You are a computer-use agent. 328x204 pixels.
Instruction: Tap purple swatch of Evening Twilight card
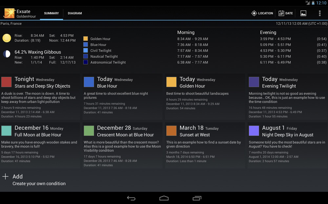pos(254,82)
